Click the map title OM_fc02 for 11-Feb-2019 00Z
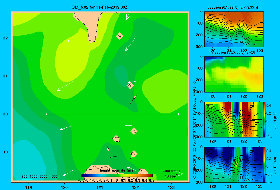 click(99, 7)
